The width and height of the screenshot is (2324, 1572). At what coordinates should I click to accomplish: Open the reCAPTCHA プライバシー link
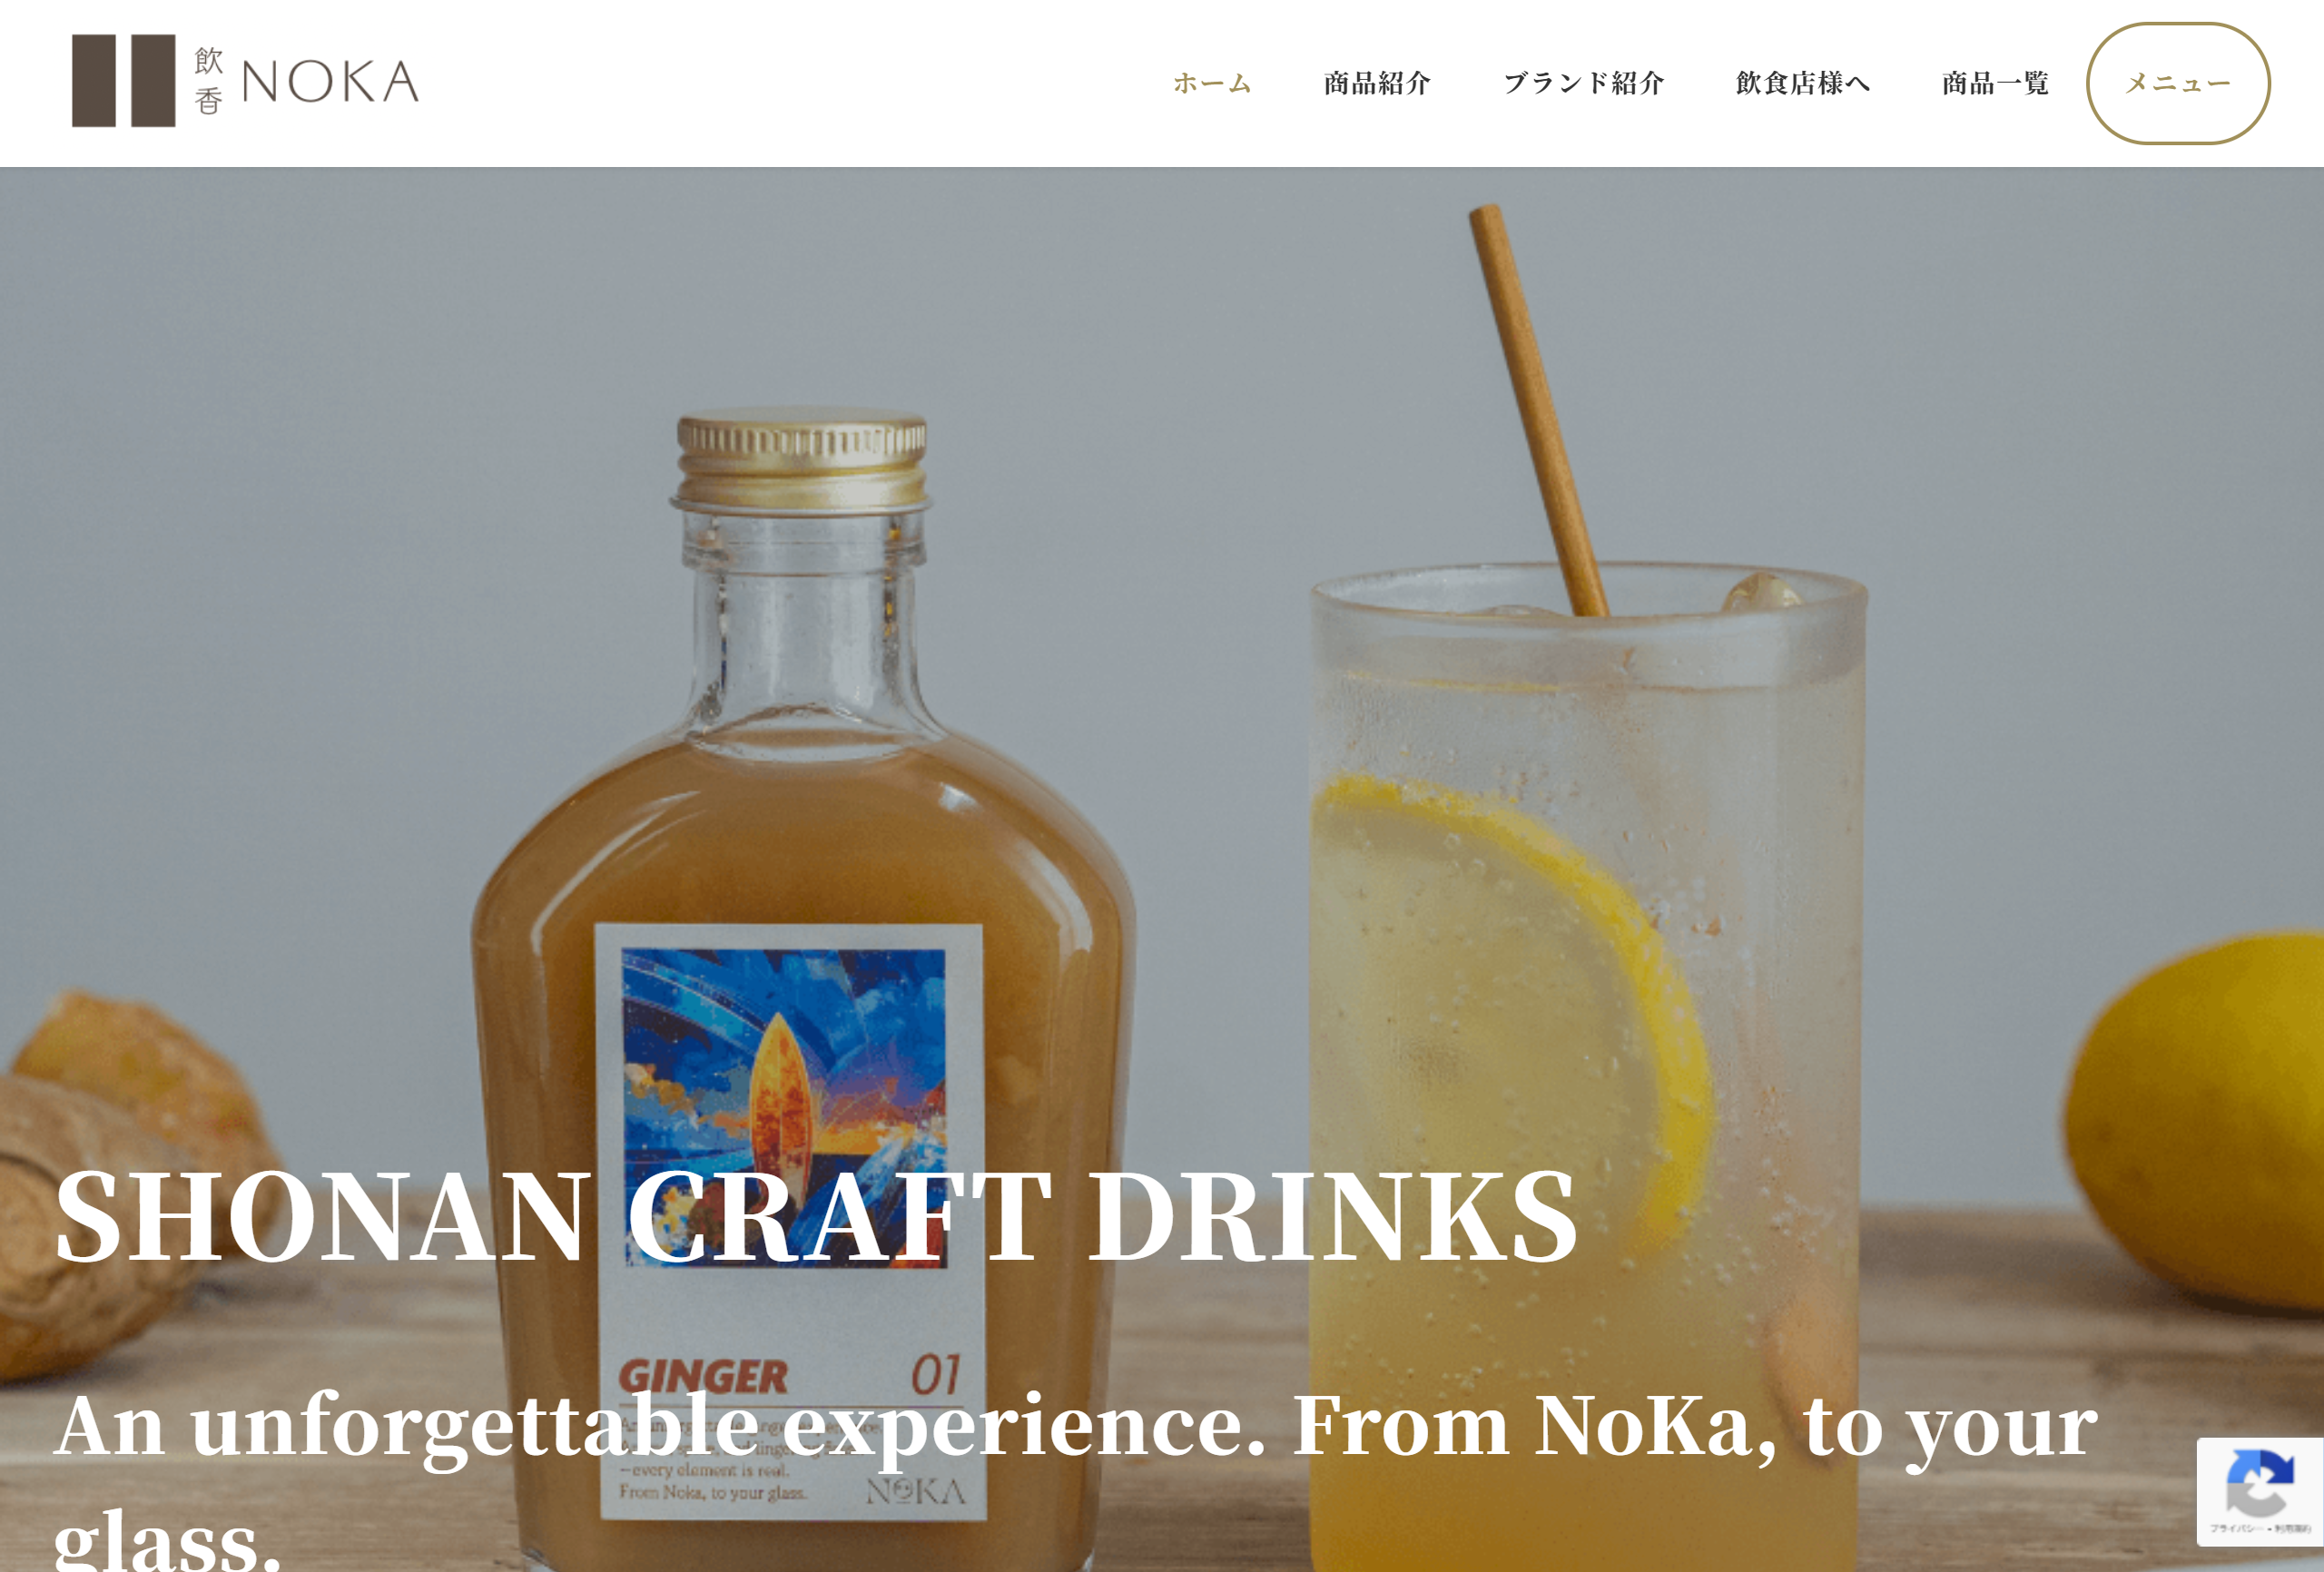tap(2236, 1529)
